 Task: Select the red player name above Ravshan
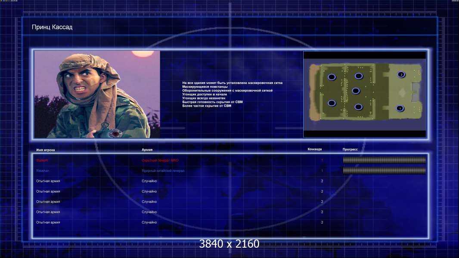click(x=42, y=160)
